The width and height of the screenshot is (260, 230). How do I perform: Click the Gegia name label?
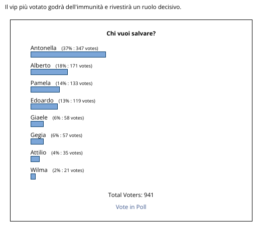[x=38, y=135]
